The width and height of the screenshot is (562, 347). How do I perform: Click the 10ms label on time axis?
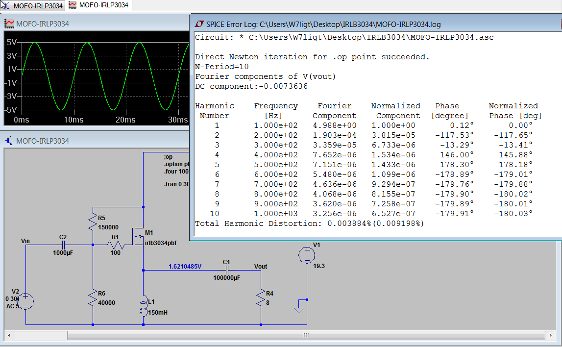[x=74, y=120]
